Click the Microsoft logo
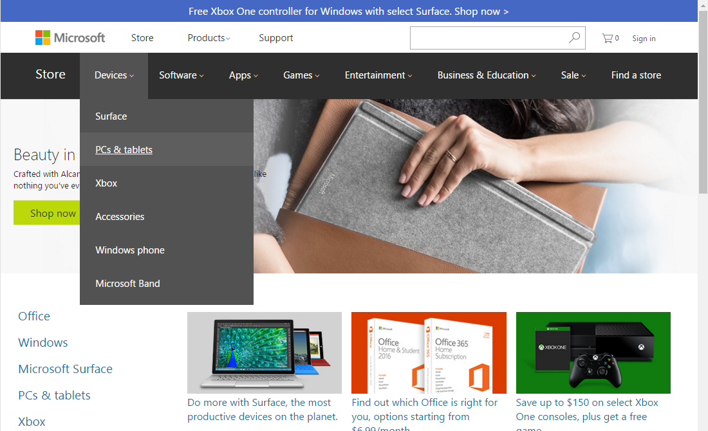The image size is (708, 431). (x=70, y=37)
